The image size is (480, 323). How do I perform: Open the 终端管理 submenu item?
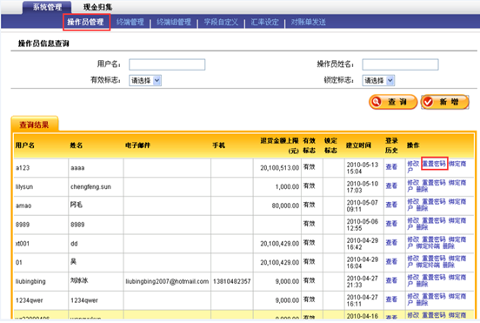coord(130,22)
